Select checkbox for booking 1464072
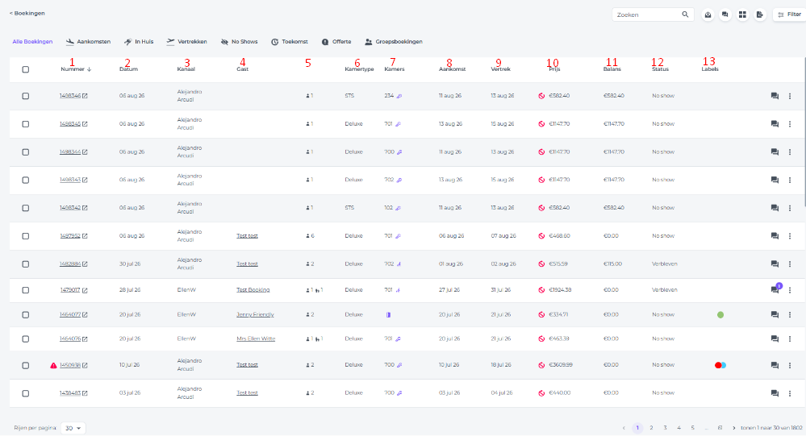The width and height of the screenshot is (806, 436). tap(26, 315)
